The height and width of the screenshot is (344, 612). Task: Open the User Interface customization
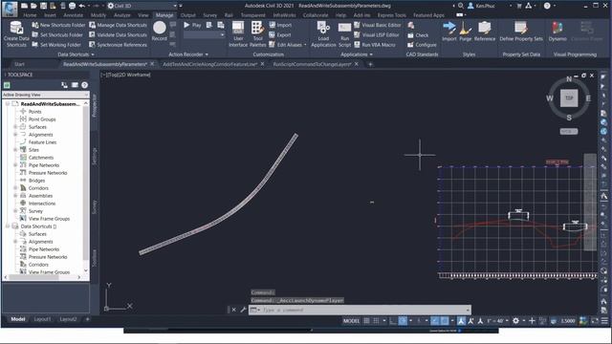pyautogui.click(x=238, y=34)
